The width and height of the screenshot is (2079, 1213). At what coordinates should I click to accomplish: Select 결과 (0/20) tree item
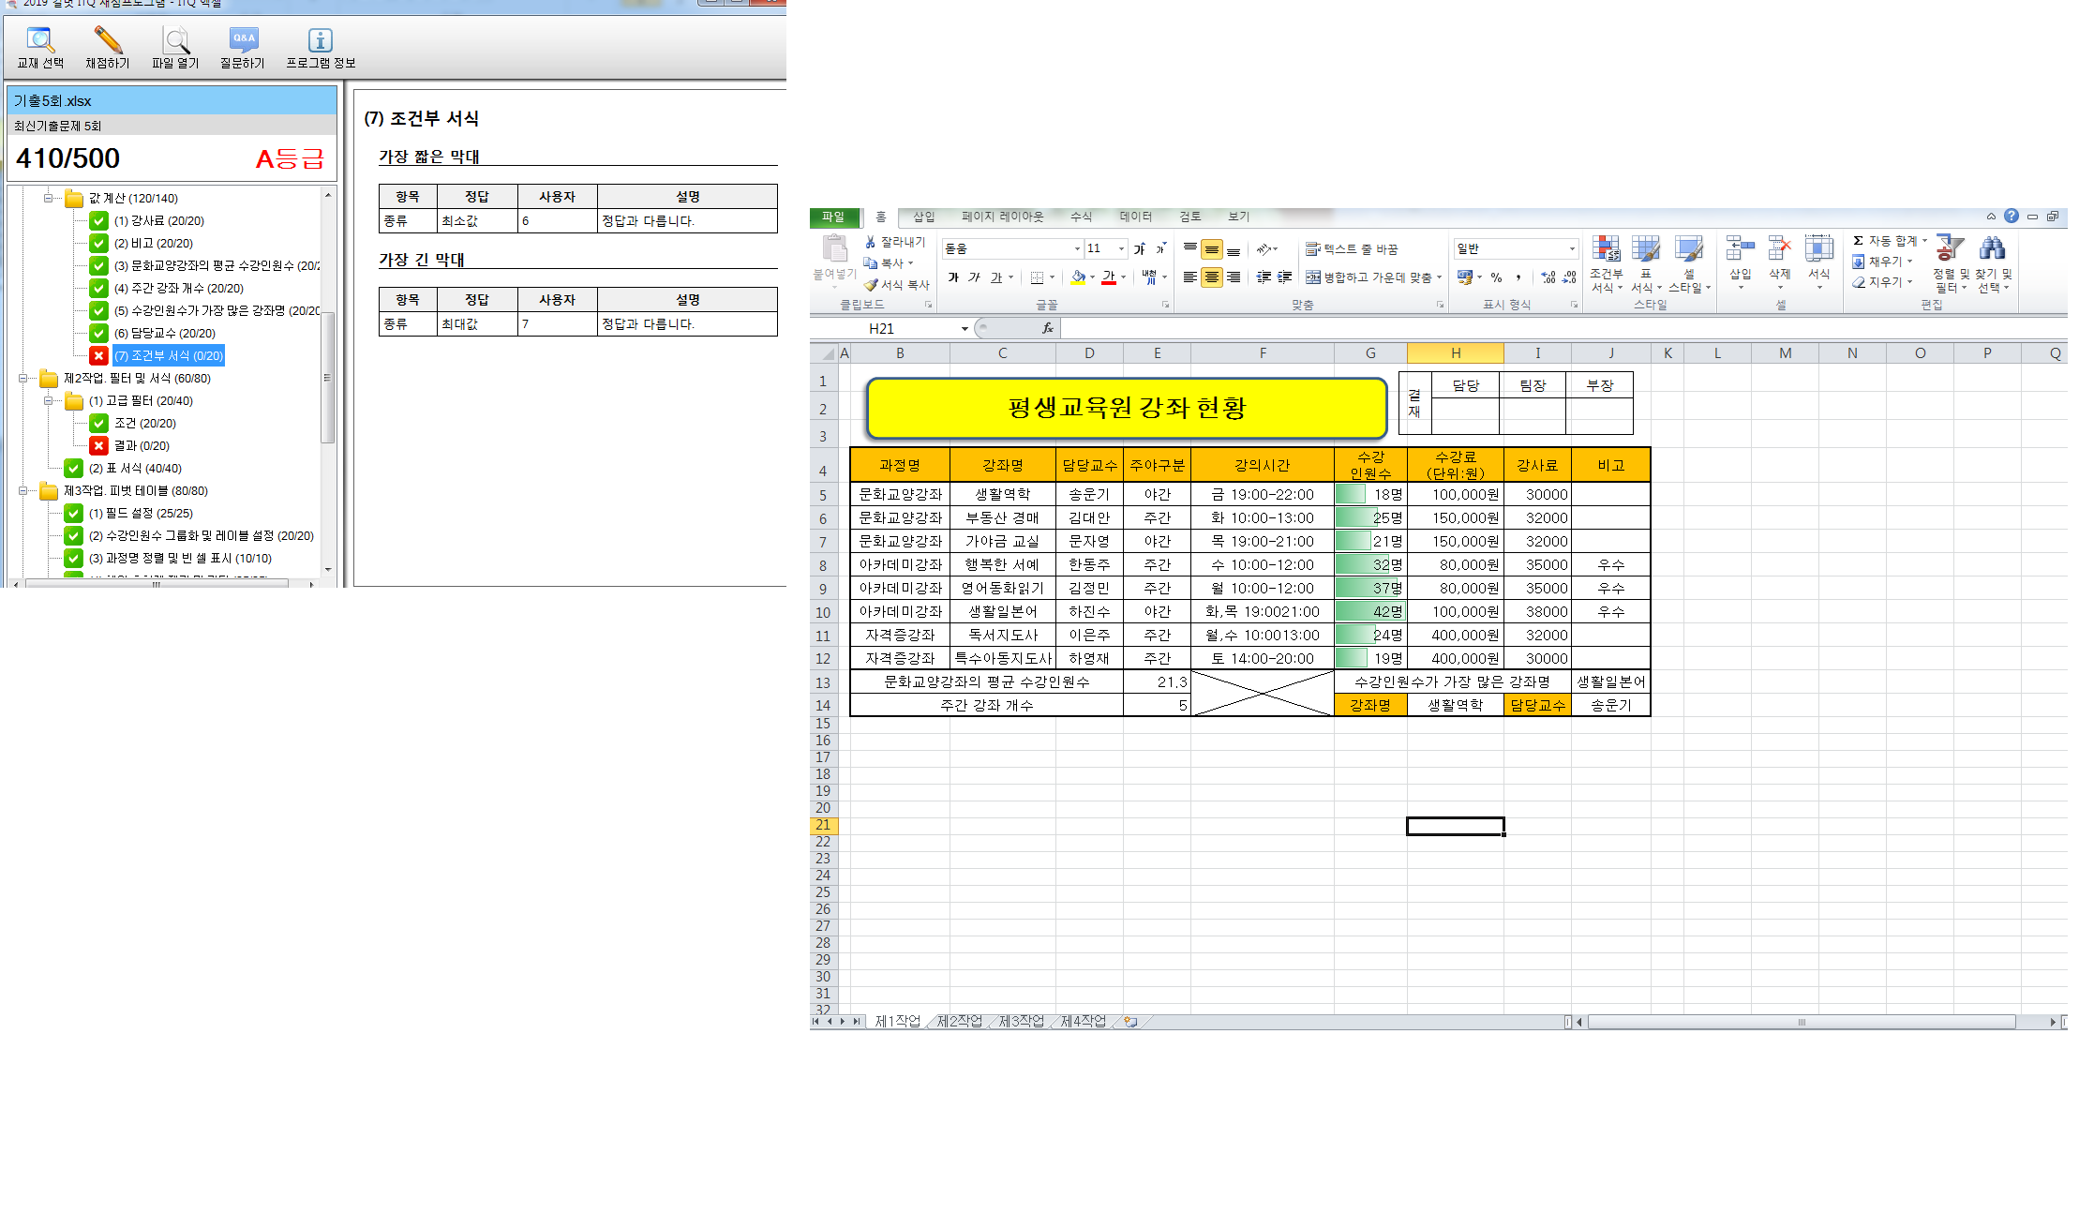[142, 446]
